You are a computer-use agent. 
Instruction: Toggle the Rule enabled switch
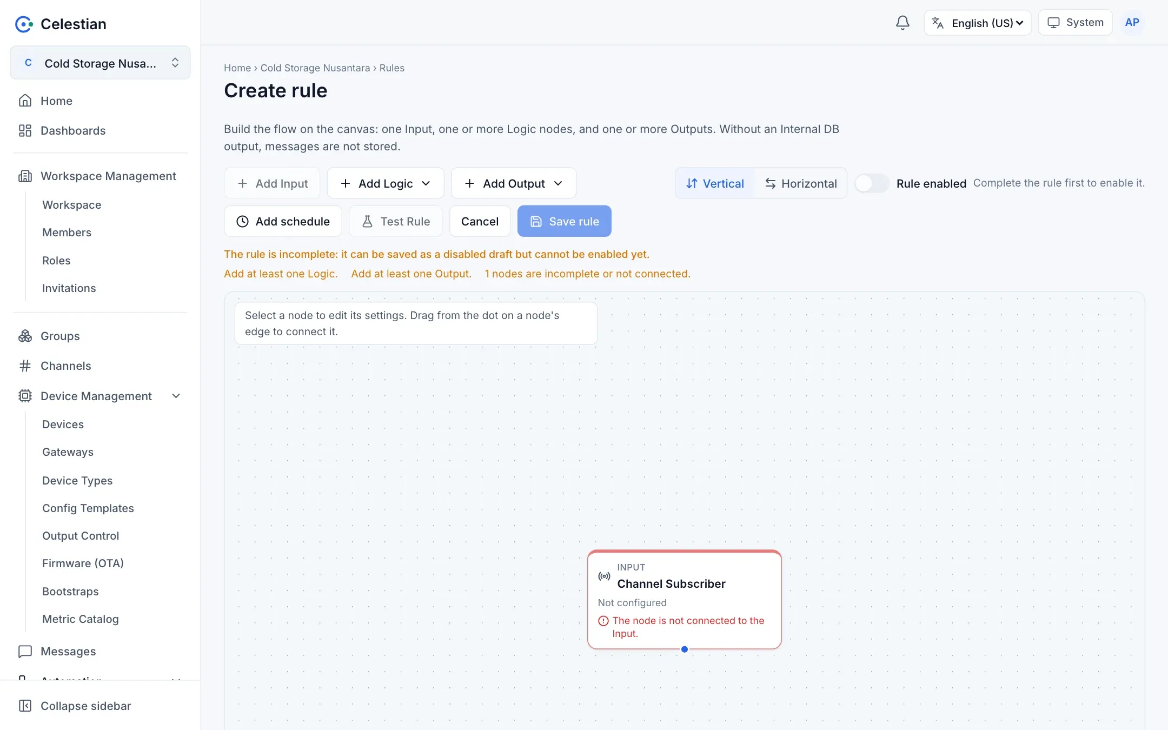[x=872, y=183]
